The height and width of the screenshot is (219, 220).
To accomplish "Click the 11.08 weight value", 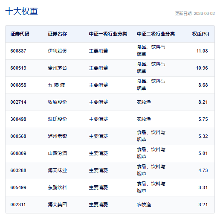I will (x=202, y=51).
